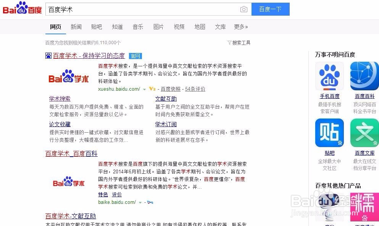Click the 贴吧 app icon
This screenshot has height=226, width=379.
pyautogui.click(x=329, y=133)
